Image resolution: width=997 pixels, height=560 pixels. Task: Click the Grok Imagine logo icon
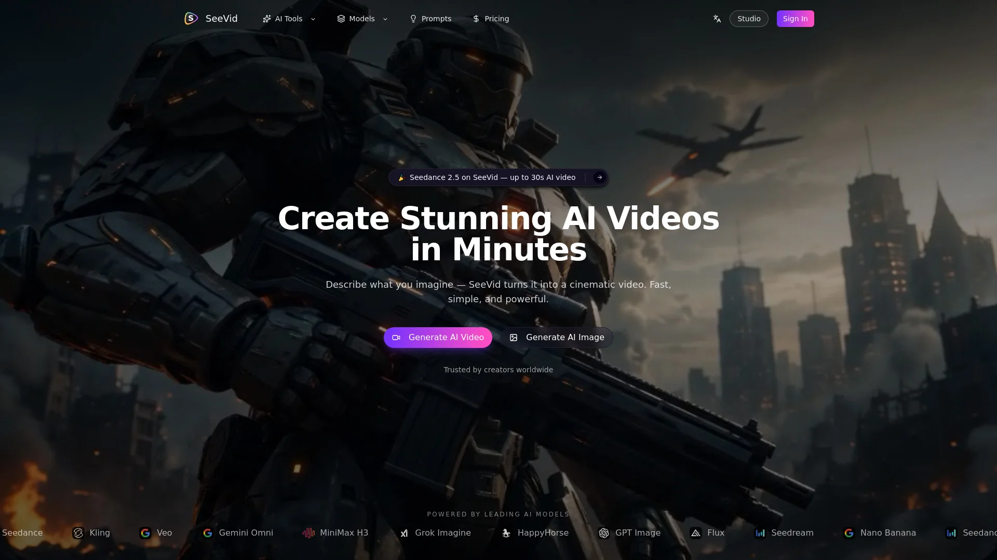click(x=404, y=533)
